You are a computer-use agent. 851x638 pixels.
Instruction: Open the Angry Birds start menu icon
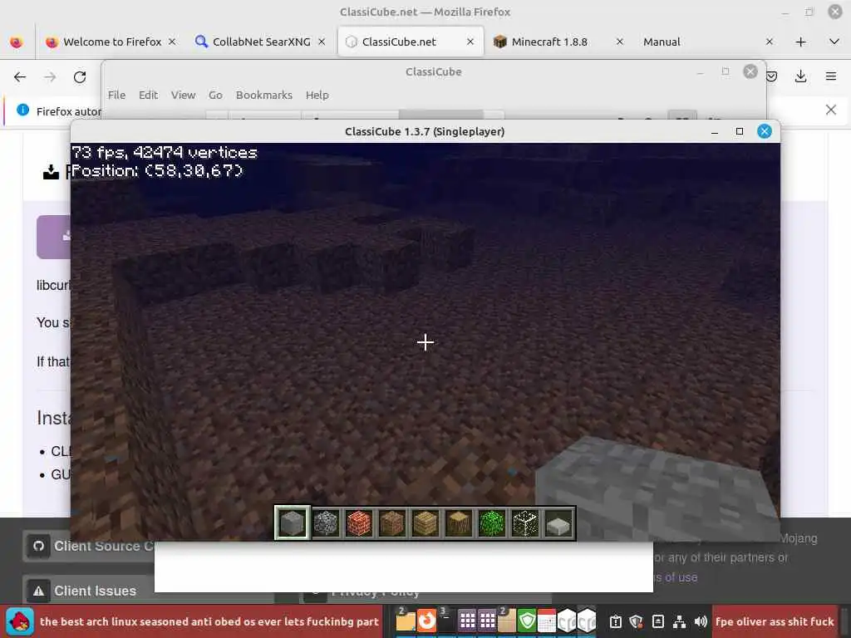tap(20, 621)
